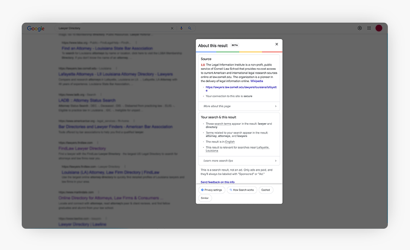
Task: Click the Google logo
Action: (36, 29)
